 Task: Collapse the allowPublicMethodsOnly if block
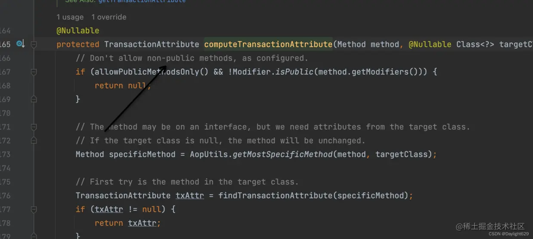tap(34, 72)
